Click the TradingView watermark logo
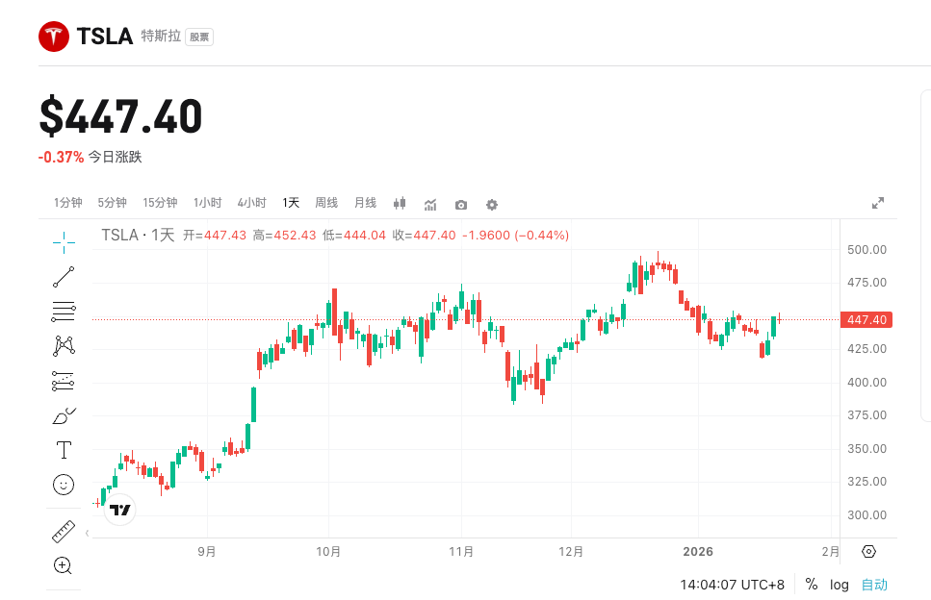Image resolution: width=931 pixels, height=600 pixels. (x=117, y=510)
